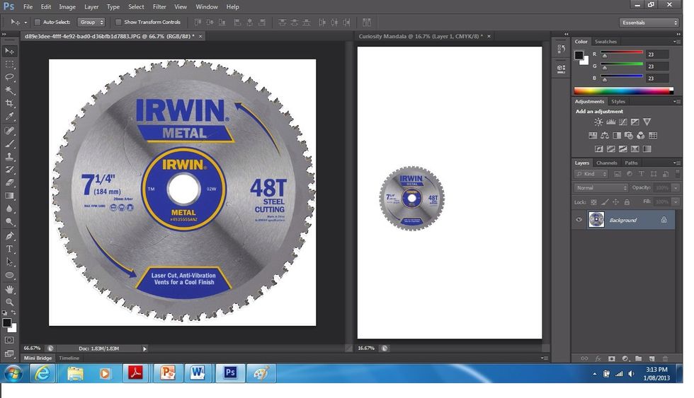Select the Horizontal Type tool
Image resolution: width=694 pixels, height=398 pixels.
coord(9,249)
